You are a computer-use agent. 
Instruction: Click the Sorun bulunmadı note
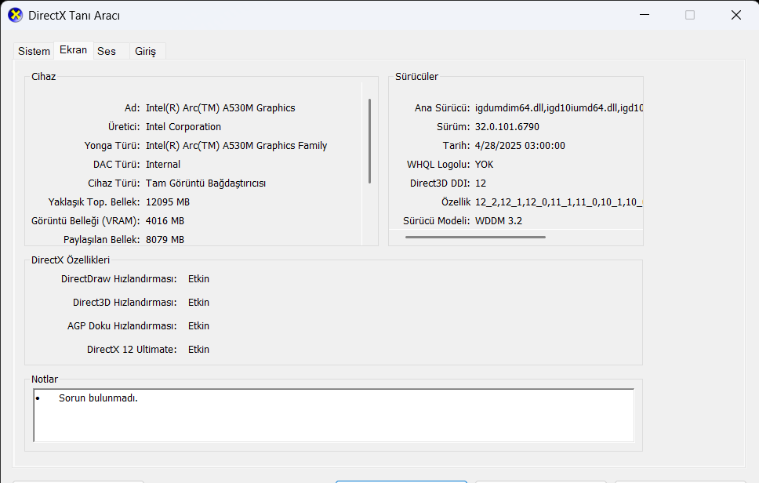click(x=98, y=398)
